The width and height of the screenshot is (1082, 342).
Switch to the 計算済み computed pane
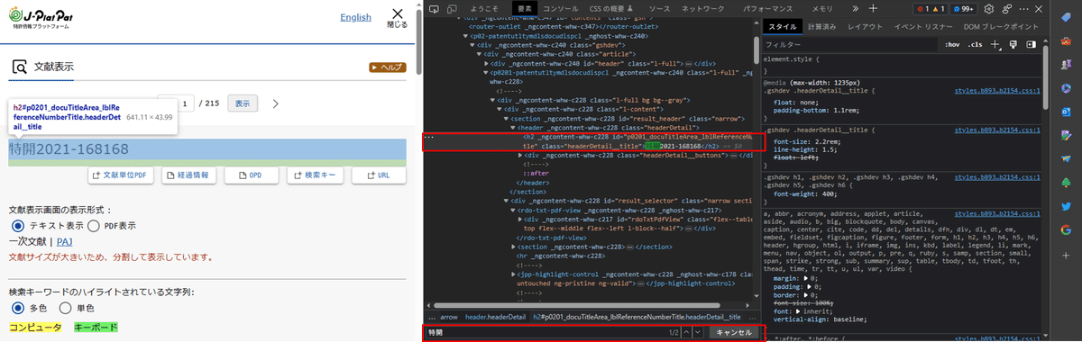coord(821,27)
